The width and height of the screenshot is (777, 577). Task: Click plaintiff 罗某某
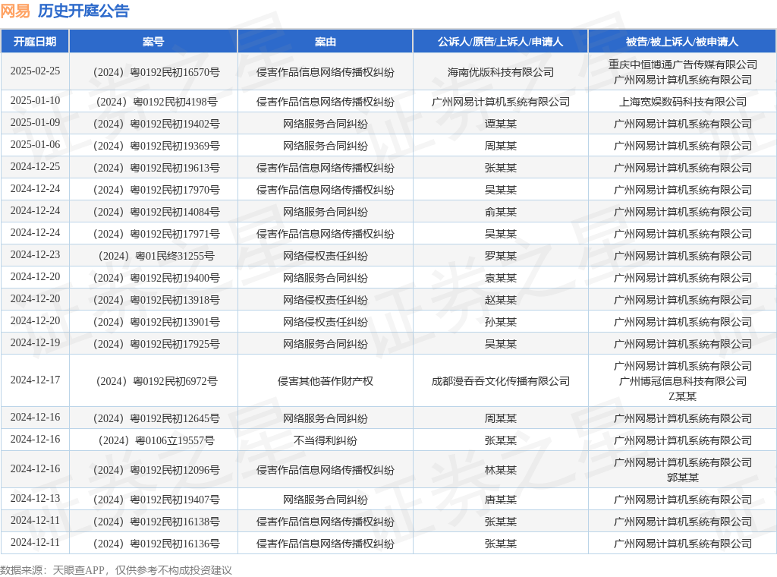point(501,257)
